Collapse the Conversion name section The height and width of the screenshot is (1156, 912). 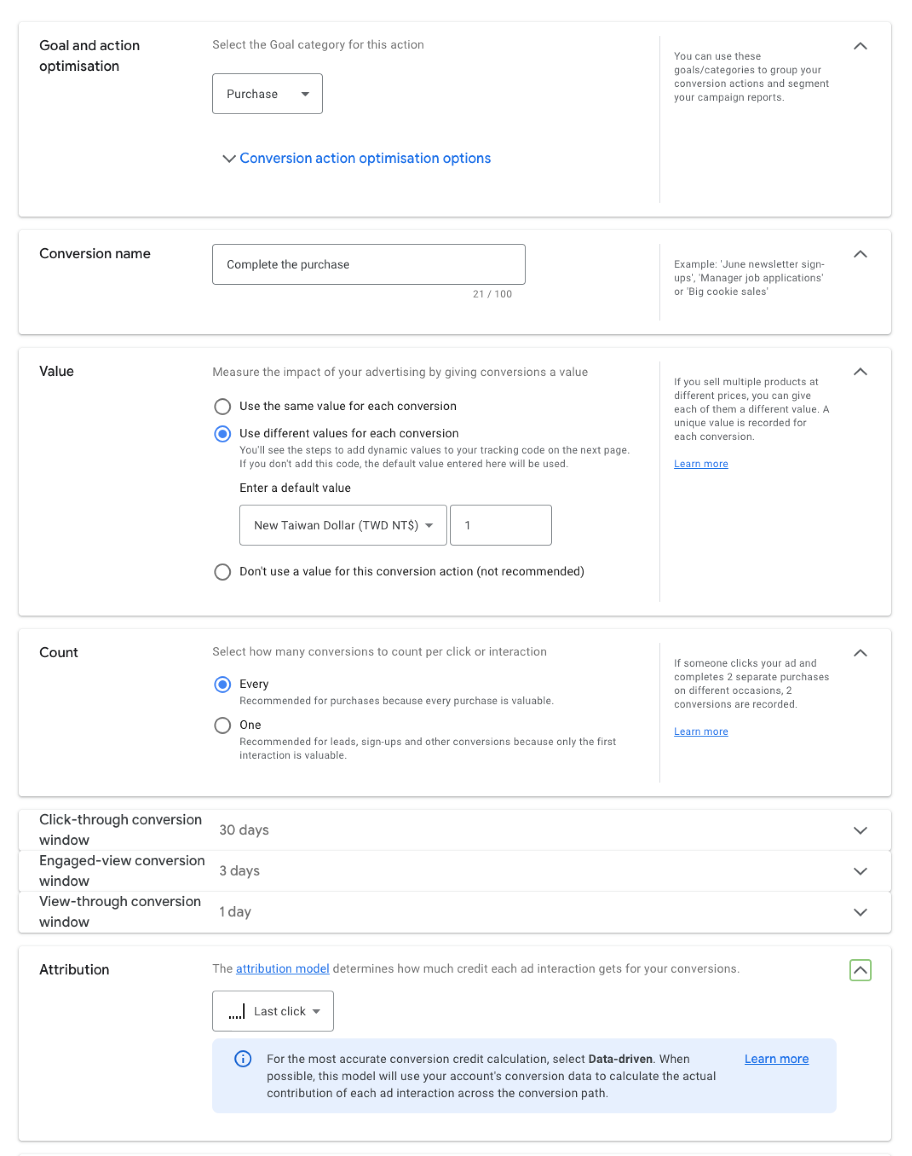point(860,254)
